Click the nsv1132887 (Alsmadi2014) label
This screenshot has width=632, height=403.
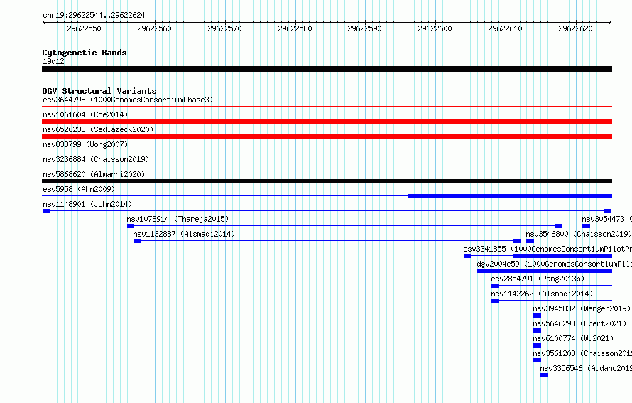pos(184,234)
